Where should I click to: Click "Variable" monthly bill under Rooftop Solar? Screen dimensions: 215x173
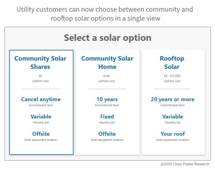click(x=173, y=117)
